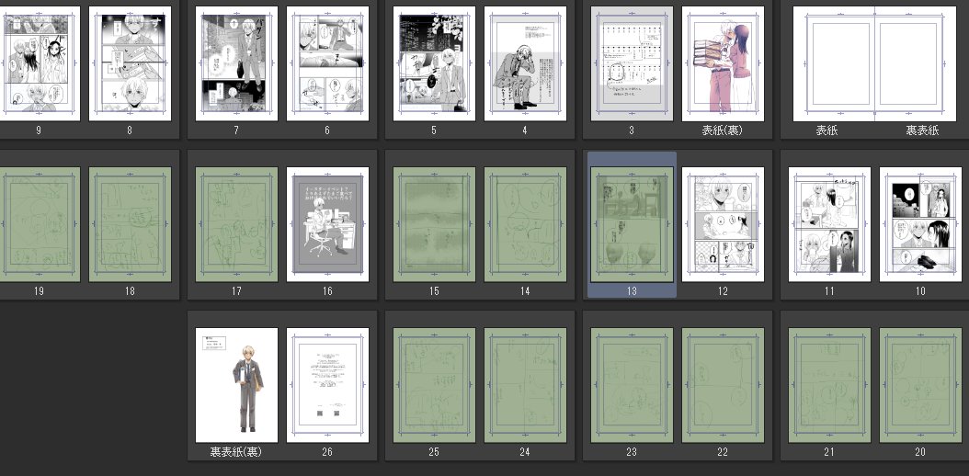969x476 pixels.
Task: Select page 6 thumbnail
Action: [327, 63]
